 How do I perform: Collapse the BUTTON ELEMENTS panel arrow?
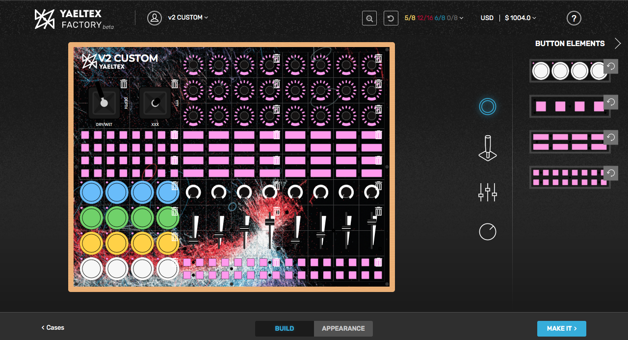point(617,44)
